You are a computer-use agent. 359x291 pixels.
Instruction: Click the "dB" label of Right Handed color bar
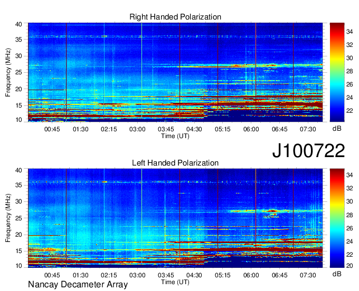coord(337,129)
